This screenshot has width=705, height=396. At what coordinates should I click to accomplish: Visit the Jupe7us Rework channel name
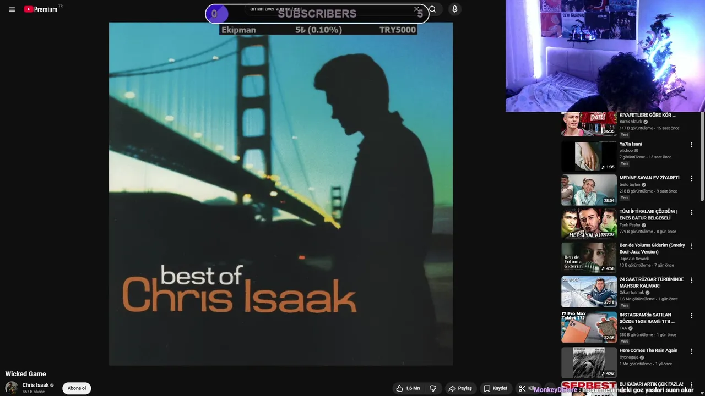click(x=634, y=258)
